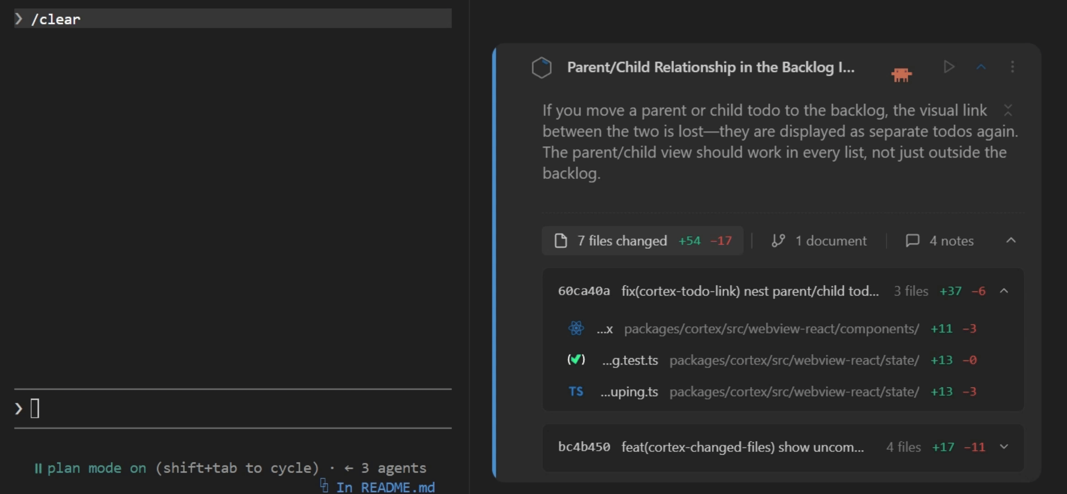Click the In README.md file reference

[385, 487]
